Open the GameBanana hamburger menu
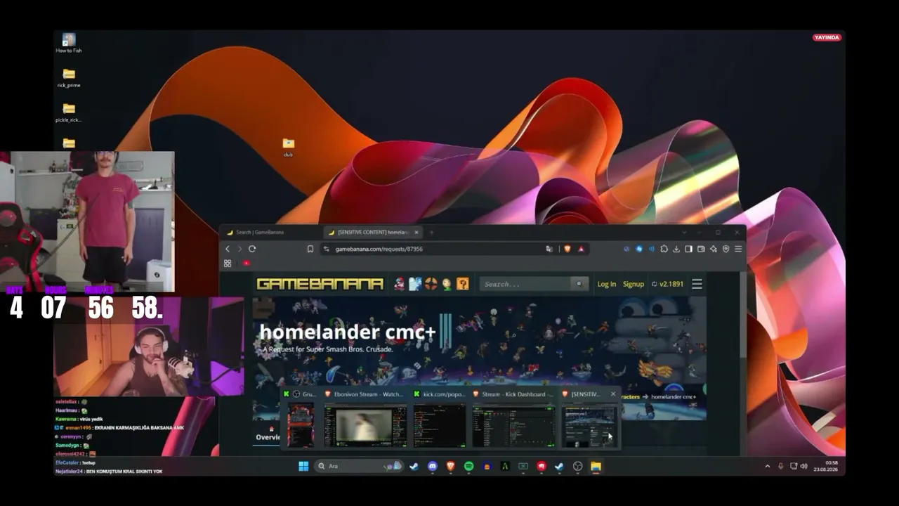This screenshot has width=899, height=506. pyautogui.click(x=697, y=284)
